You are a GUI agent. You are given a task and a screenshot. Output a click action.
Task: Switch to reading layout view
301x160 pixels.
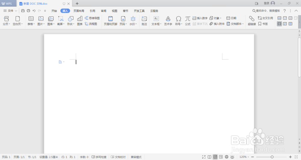pyautogui.click(x=209, y=157)
